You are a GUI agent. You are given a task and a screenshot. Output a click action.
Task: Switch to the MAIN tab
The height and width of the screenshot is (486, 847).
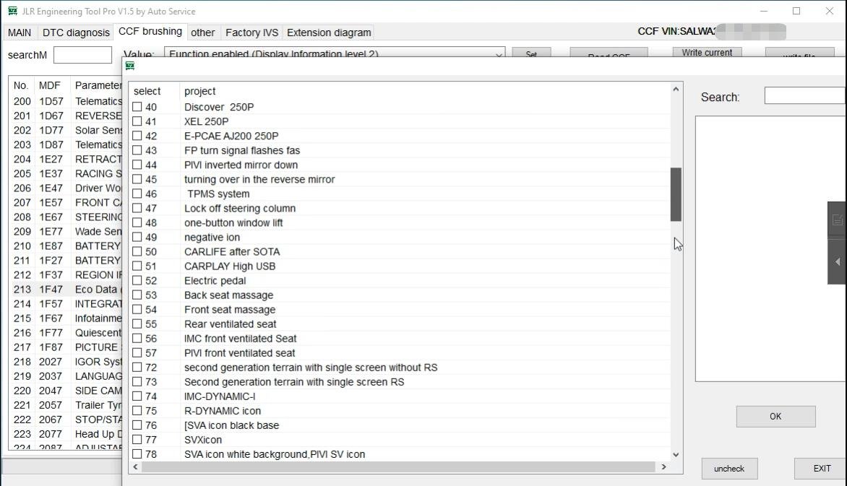(20, 32)
